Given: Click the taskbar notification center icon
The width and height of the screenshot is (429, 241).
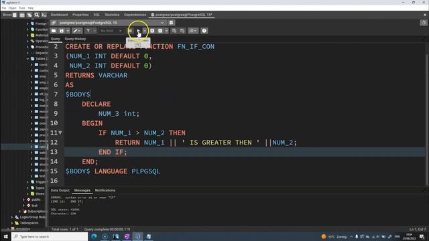Looking at the screenshot, I should coord(422,236).
